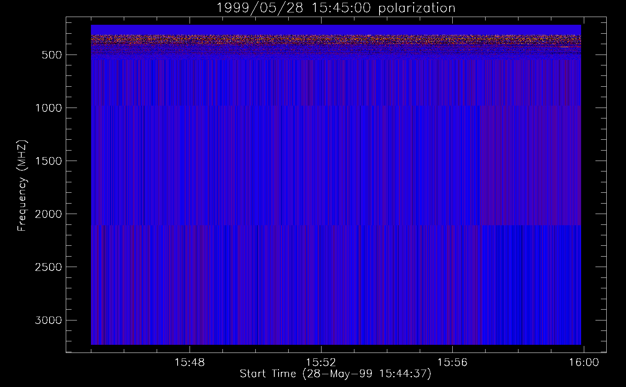This screenshot has height=387, width=626.
Task: Click the time axis label 15:56
Action: (x=452, y=363)
